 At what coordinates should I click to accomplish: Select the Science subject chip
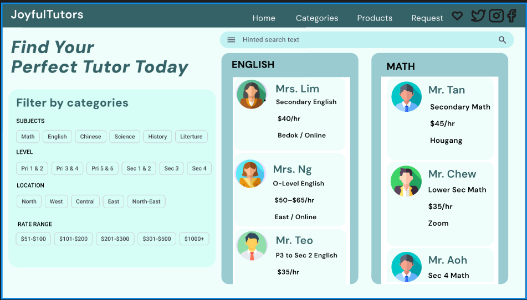click(125, 137)
